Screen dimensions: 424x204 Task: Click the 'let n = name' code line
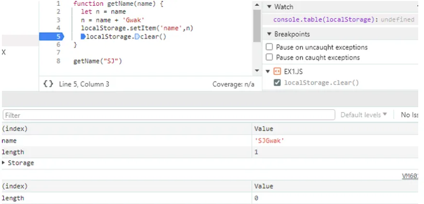tap(103, 12)
